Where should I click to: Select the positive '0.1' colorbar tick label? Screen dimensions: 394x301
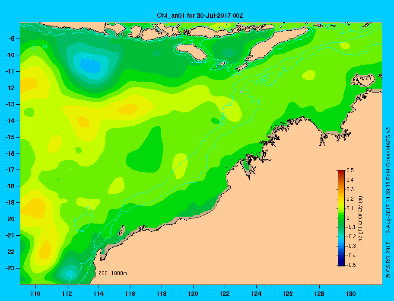[350, 208]
